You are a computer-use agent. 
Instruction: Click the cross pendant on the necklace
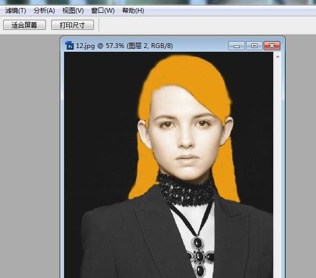(x=200, y=256)
